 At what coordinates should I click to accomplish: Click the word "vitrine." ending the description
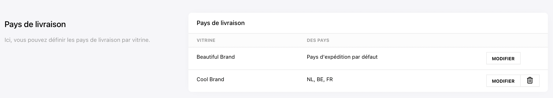click(141, 40)
